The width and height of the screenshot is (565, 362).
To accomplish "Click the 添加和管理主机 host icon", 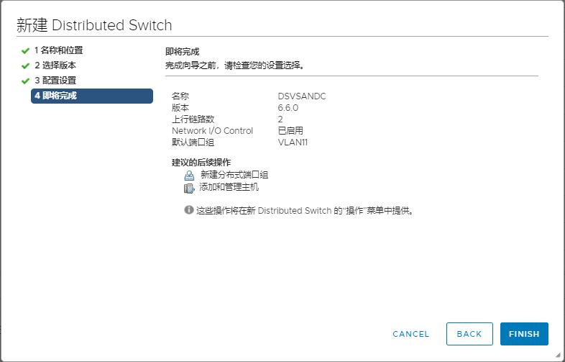I will click(x=189, y=188).
